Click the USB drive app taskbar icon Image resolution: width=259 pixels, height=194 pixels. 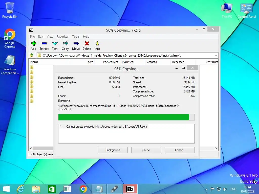pos(115,189)
